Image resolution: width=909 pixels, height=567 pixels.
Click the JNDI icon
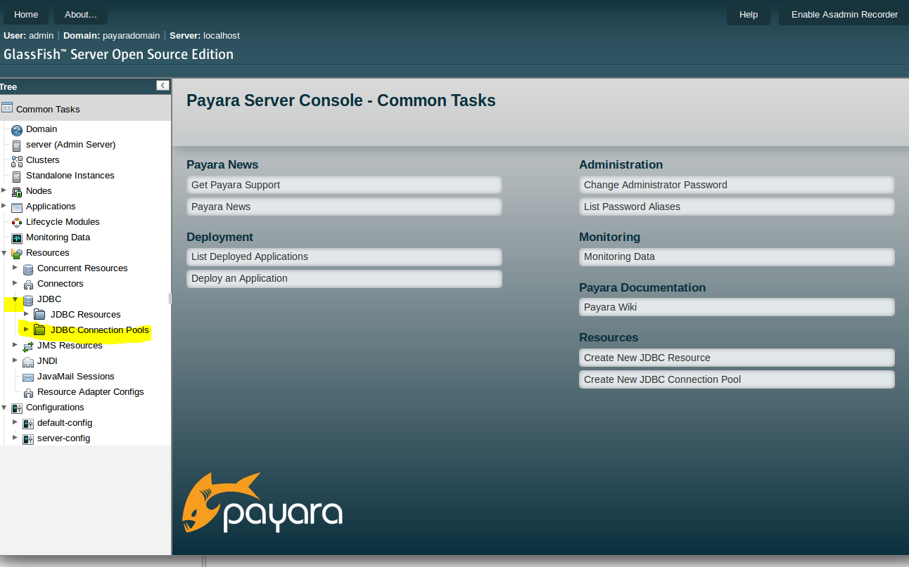click(28, 362)
